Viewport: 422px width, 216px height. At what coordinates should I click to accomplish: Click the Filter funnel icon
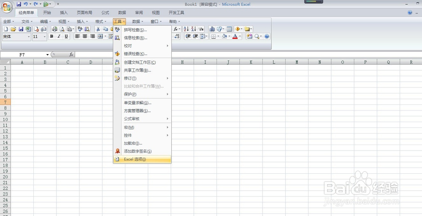(x=201, y=29)
